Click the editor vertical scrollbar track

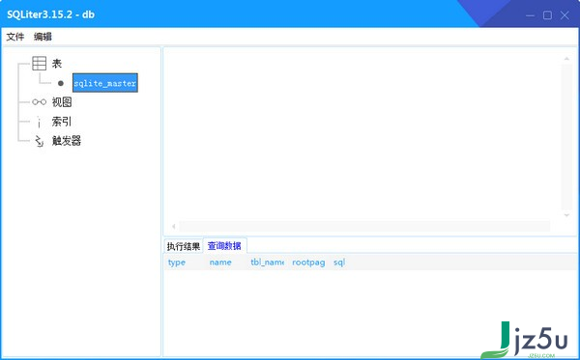[566, 137]
